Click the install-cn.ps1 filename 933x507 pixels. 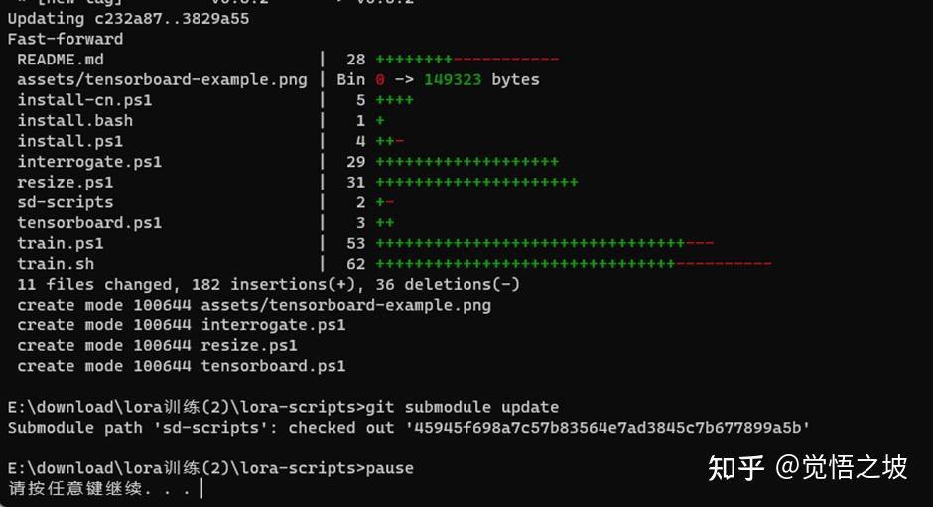pyautogui.click(x=84, y=100)
